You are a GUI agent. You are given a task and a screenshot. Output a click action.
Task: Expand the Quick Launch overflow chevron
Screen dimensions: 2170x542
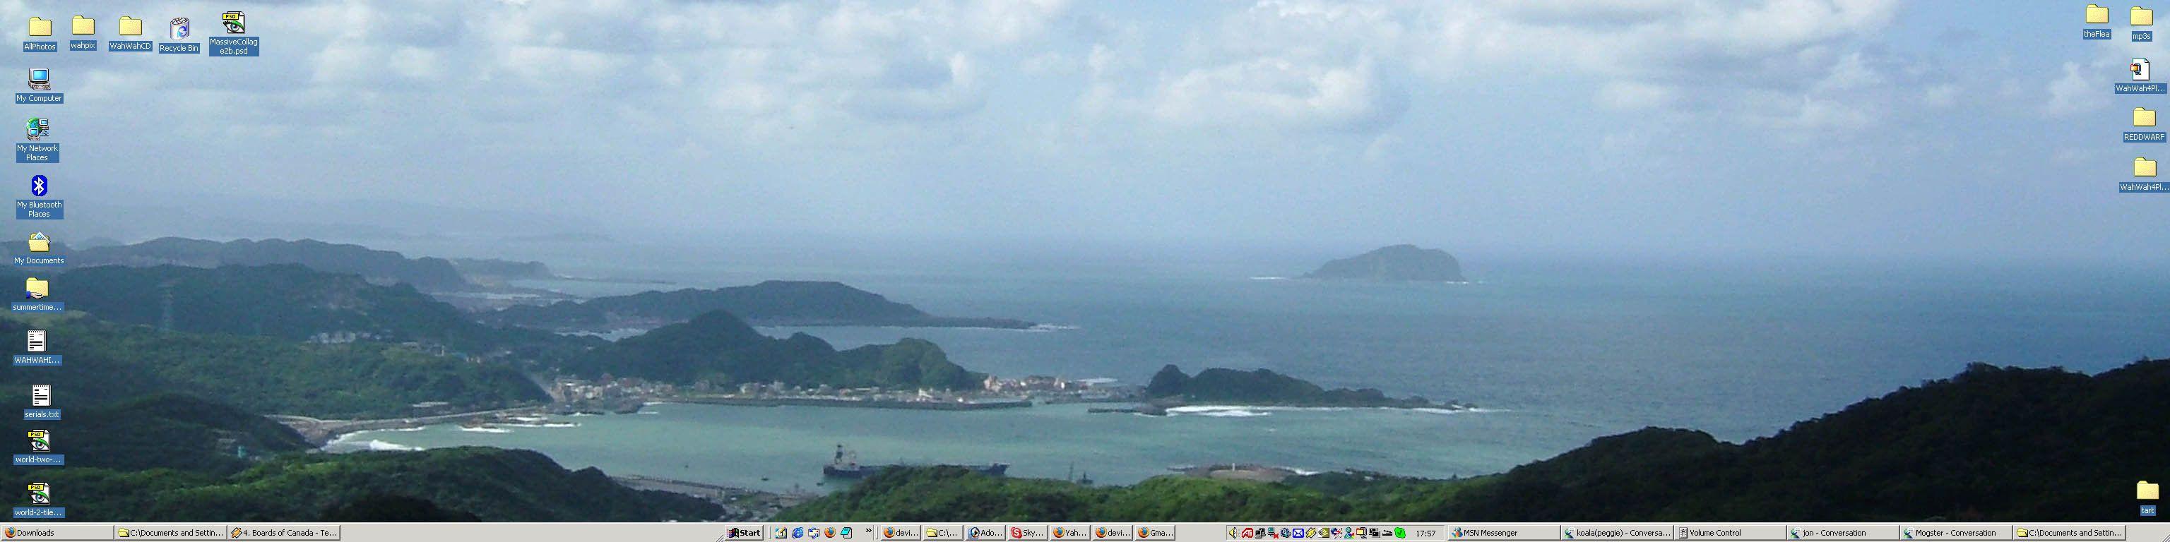867,531
